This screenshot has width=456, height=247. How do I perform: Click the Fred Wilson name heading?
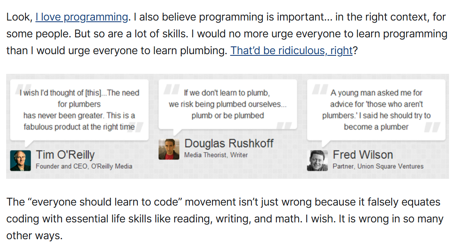tap(363, 155)
